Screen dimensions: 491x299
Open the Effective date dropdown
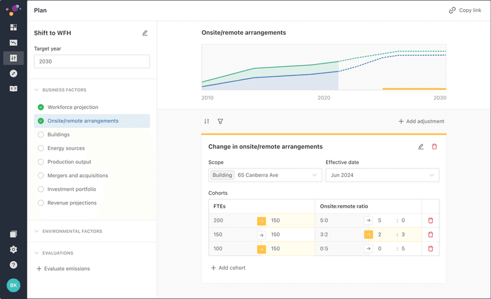point(382,175)
